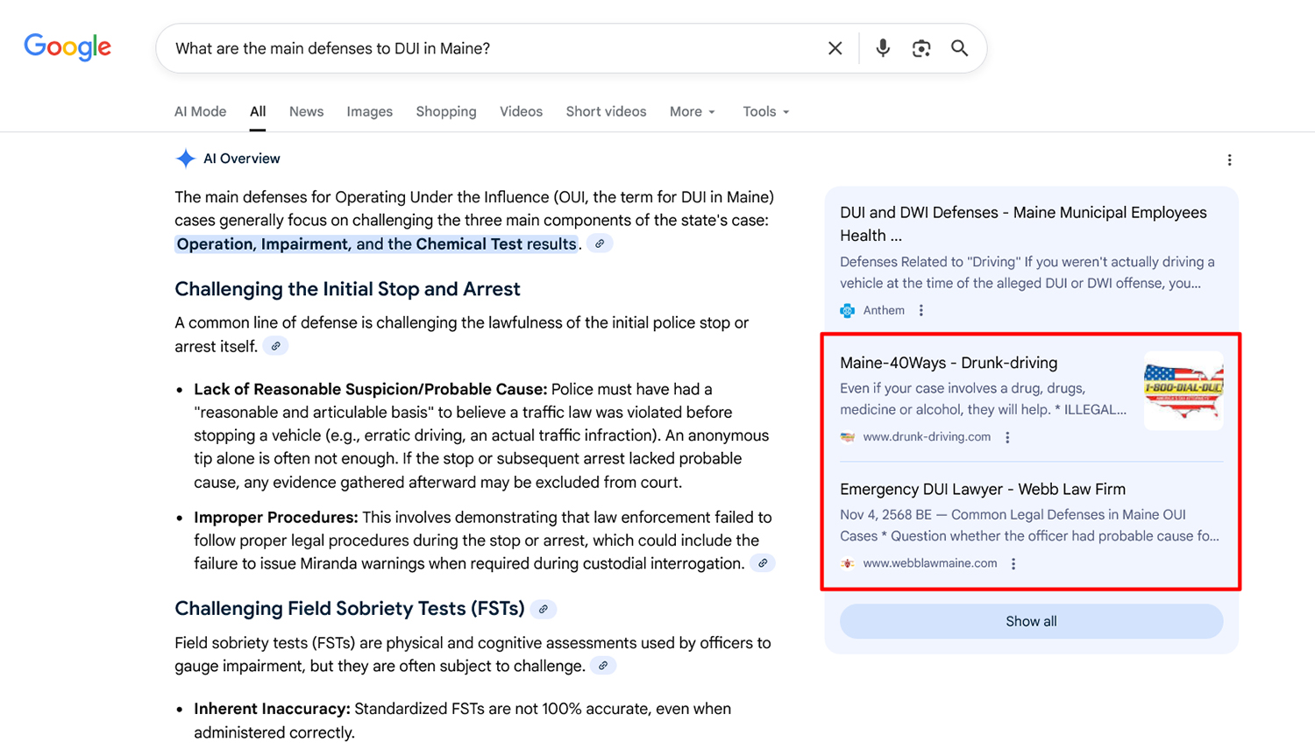This screenshot has width=1315, height=749.
Task: Open the three-dot menu on the Webb Law result
Action: pos(1013,563)
